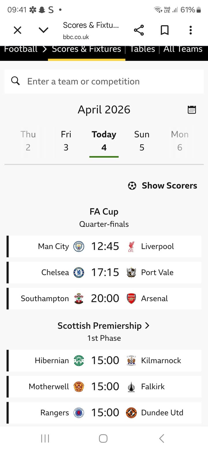Tap the Arsenal club crest
The image size is (208, 452).
click(x=131, y=298)
